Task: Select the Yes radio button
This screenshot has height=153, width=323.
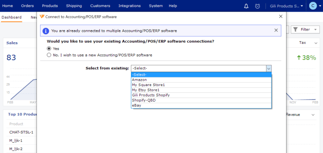Action: [49, 48]
